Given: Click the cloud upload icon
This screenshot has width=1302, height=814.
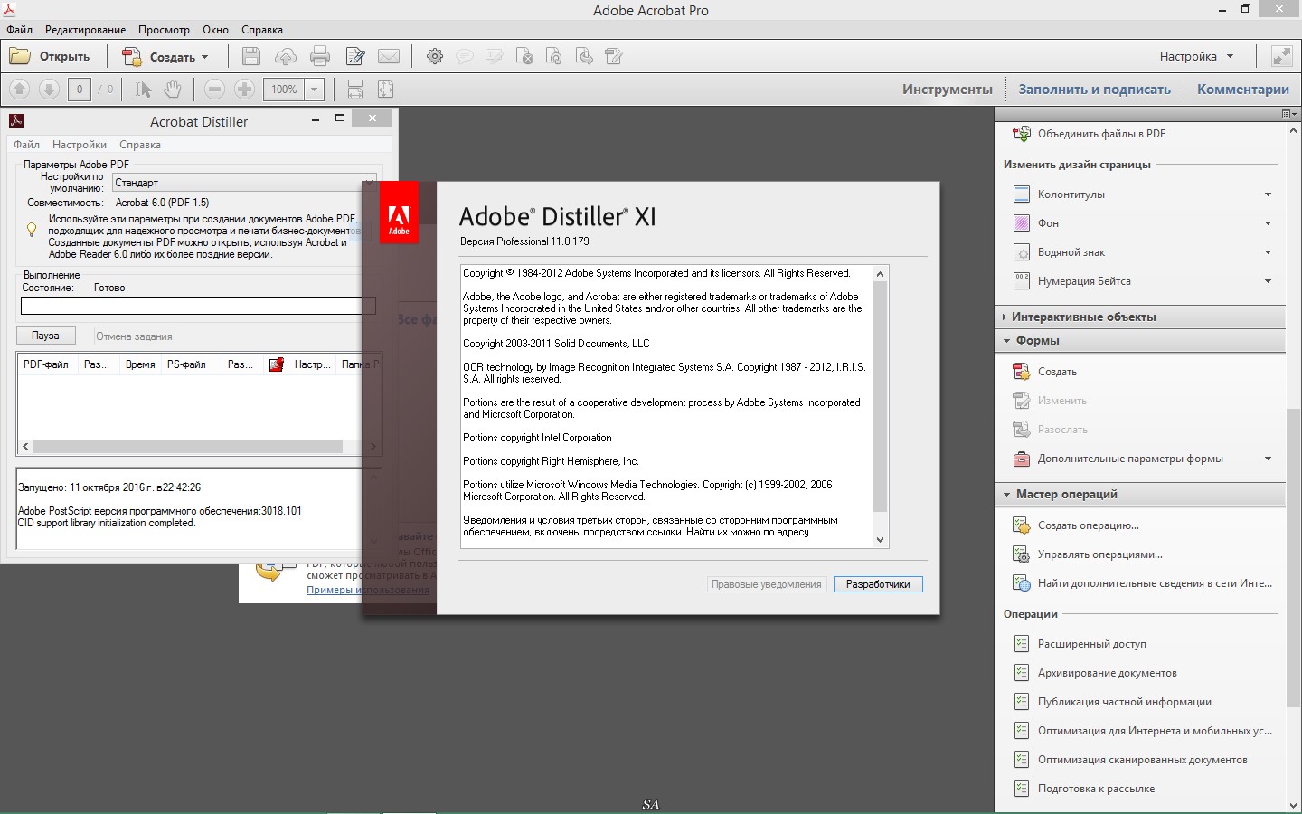Looking at the screenshot, I should (286, 56).
